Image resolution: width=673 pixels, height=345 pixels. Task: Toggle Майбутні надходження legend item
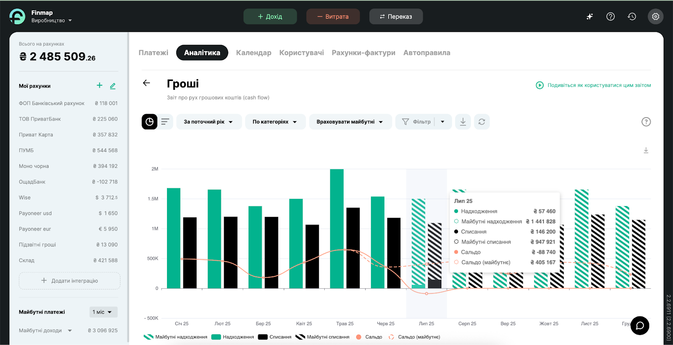[x=175, y=337]
